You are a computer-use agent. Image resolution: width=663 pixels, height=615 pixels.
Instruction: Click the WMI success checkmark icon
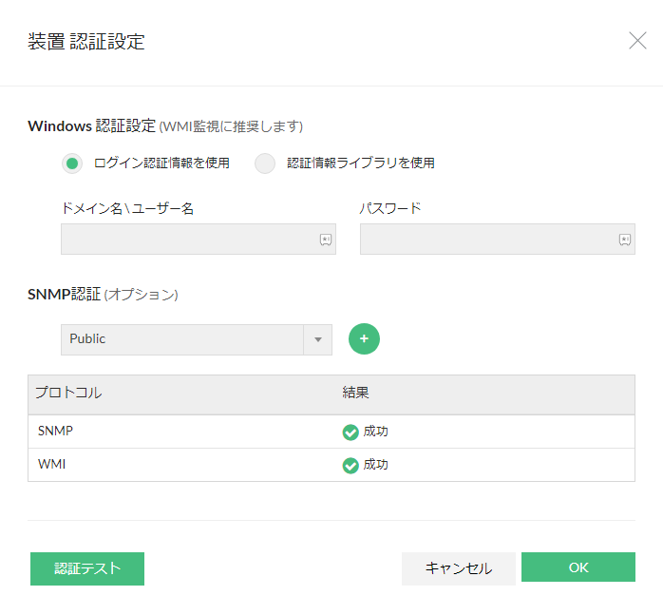pyautogui.click(x=350, y=466)
